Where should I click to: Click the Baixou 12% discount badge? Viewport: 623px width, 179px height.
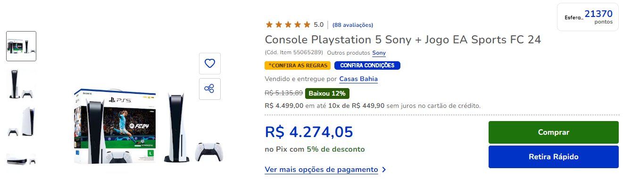point(327,93)
